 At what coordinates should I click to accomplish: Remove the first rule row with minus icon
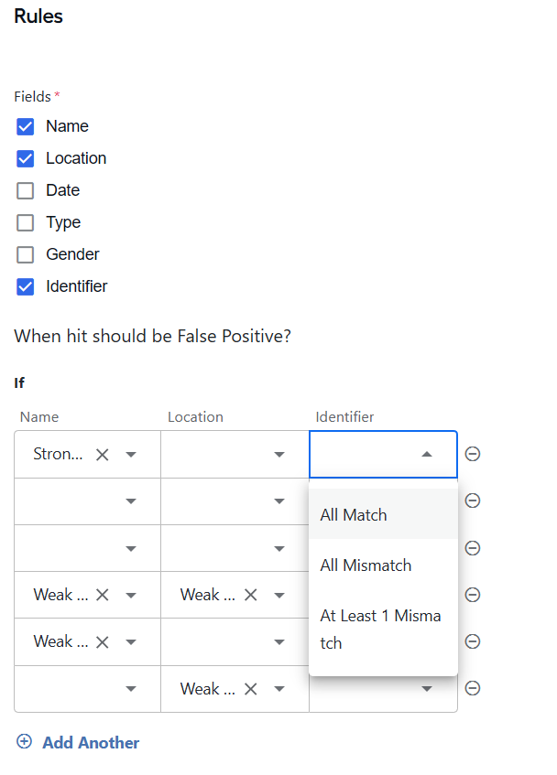[473, 454]
